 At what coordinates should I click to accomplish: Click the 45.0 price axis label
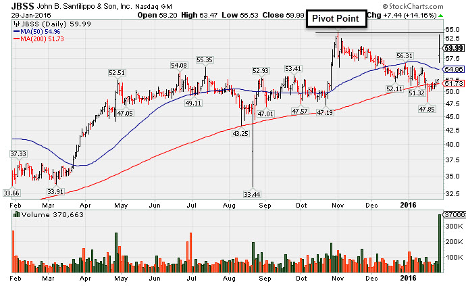(452, 117)
